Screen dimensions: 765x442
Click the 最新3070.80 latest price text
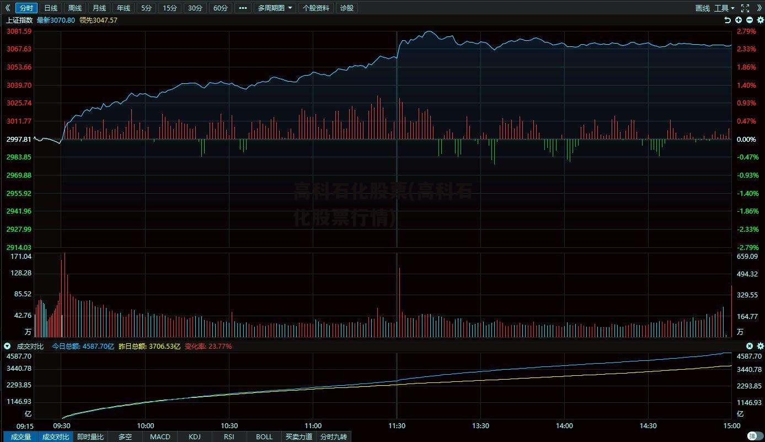pyautogui.click(x=56, y=20)
